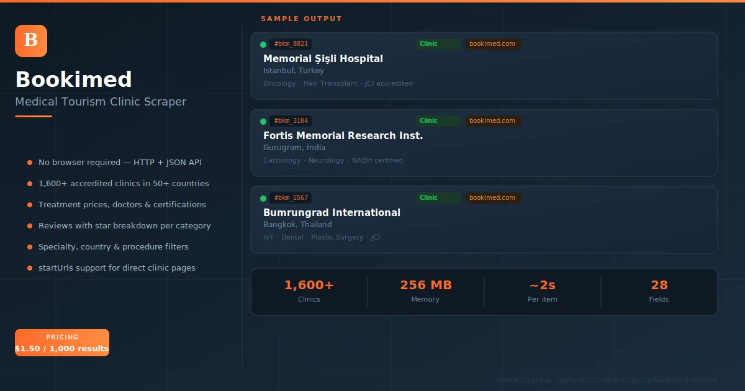
Task: Click Cardiology · Neurology · NABH certified line
Action: [x=333, y=161]
